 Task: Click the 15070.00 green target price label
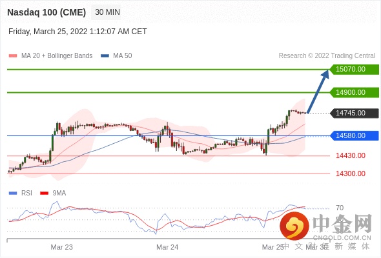point(355,70)
